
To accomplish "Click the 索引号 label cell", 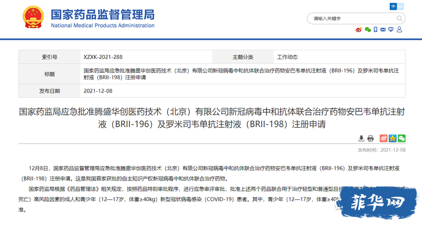I will point(50,57).
